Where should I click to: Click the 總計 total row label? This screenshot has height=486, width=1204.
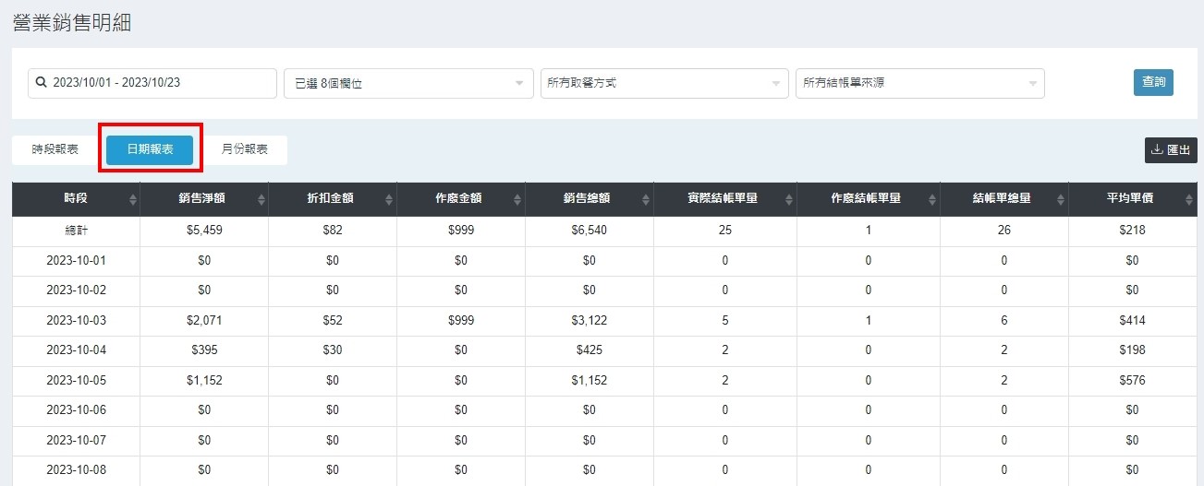point(76,231)
